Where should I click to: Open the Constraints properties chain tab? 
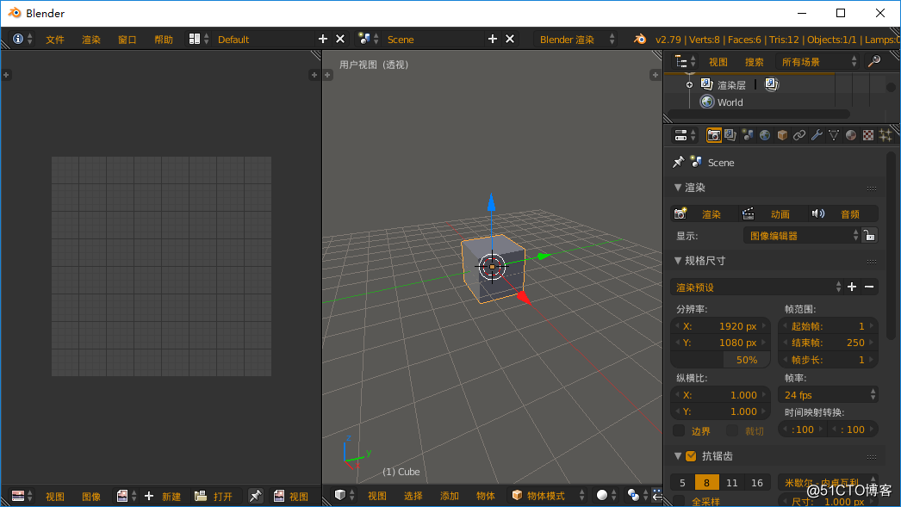pyautogui.click(x=799, y=135)
